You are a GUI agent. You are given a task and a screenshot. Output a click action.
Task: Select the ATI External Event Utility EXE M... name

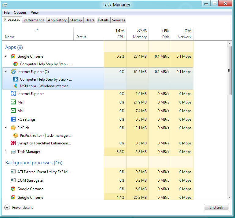[x=44, y=172]
